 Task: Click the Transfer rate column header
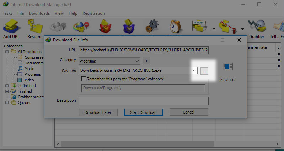tap(261, 48)
